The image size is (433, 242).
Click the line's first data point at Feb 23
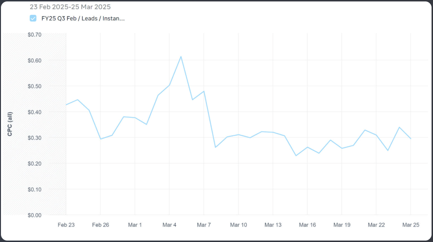[x=66, y=105]
